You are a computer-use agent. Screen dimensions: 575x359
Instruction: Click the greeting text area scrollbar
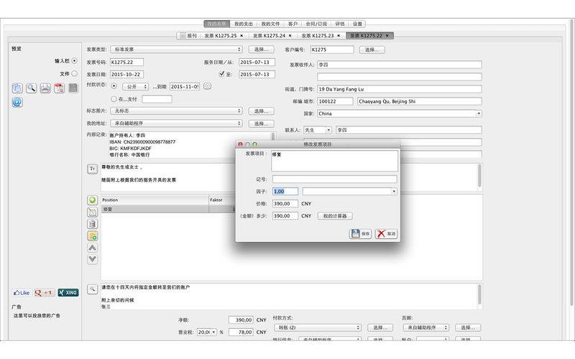[x=479, y=177]
